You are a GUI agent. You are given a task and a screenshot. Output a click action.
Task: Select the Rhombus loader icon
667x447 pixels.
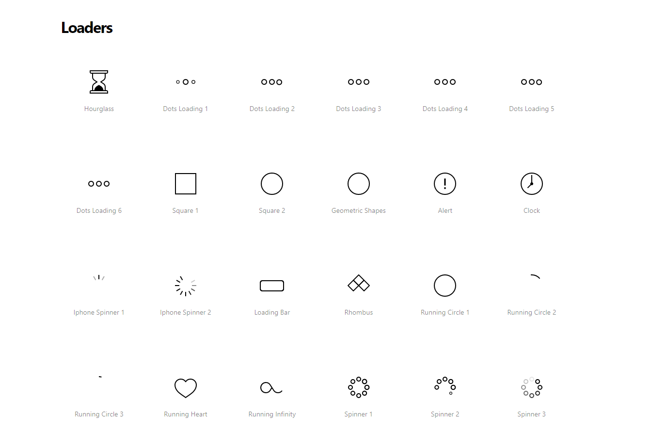point(359,284)
